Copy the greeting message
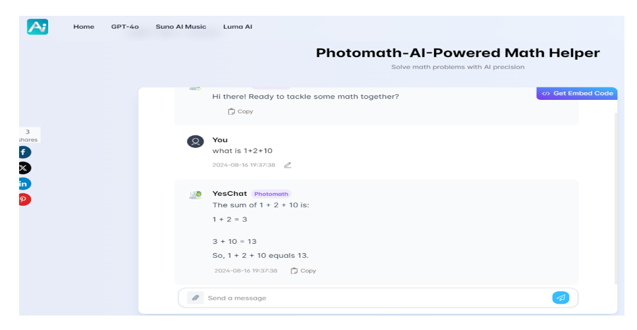The height and width of the screenshot is (330, 637). click(x=240, y=112)
